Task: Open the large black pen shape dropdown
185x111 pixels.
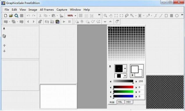Action: [125, 69]
